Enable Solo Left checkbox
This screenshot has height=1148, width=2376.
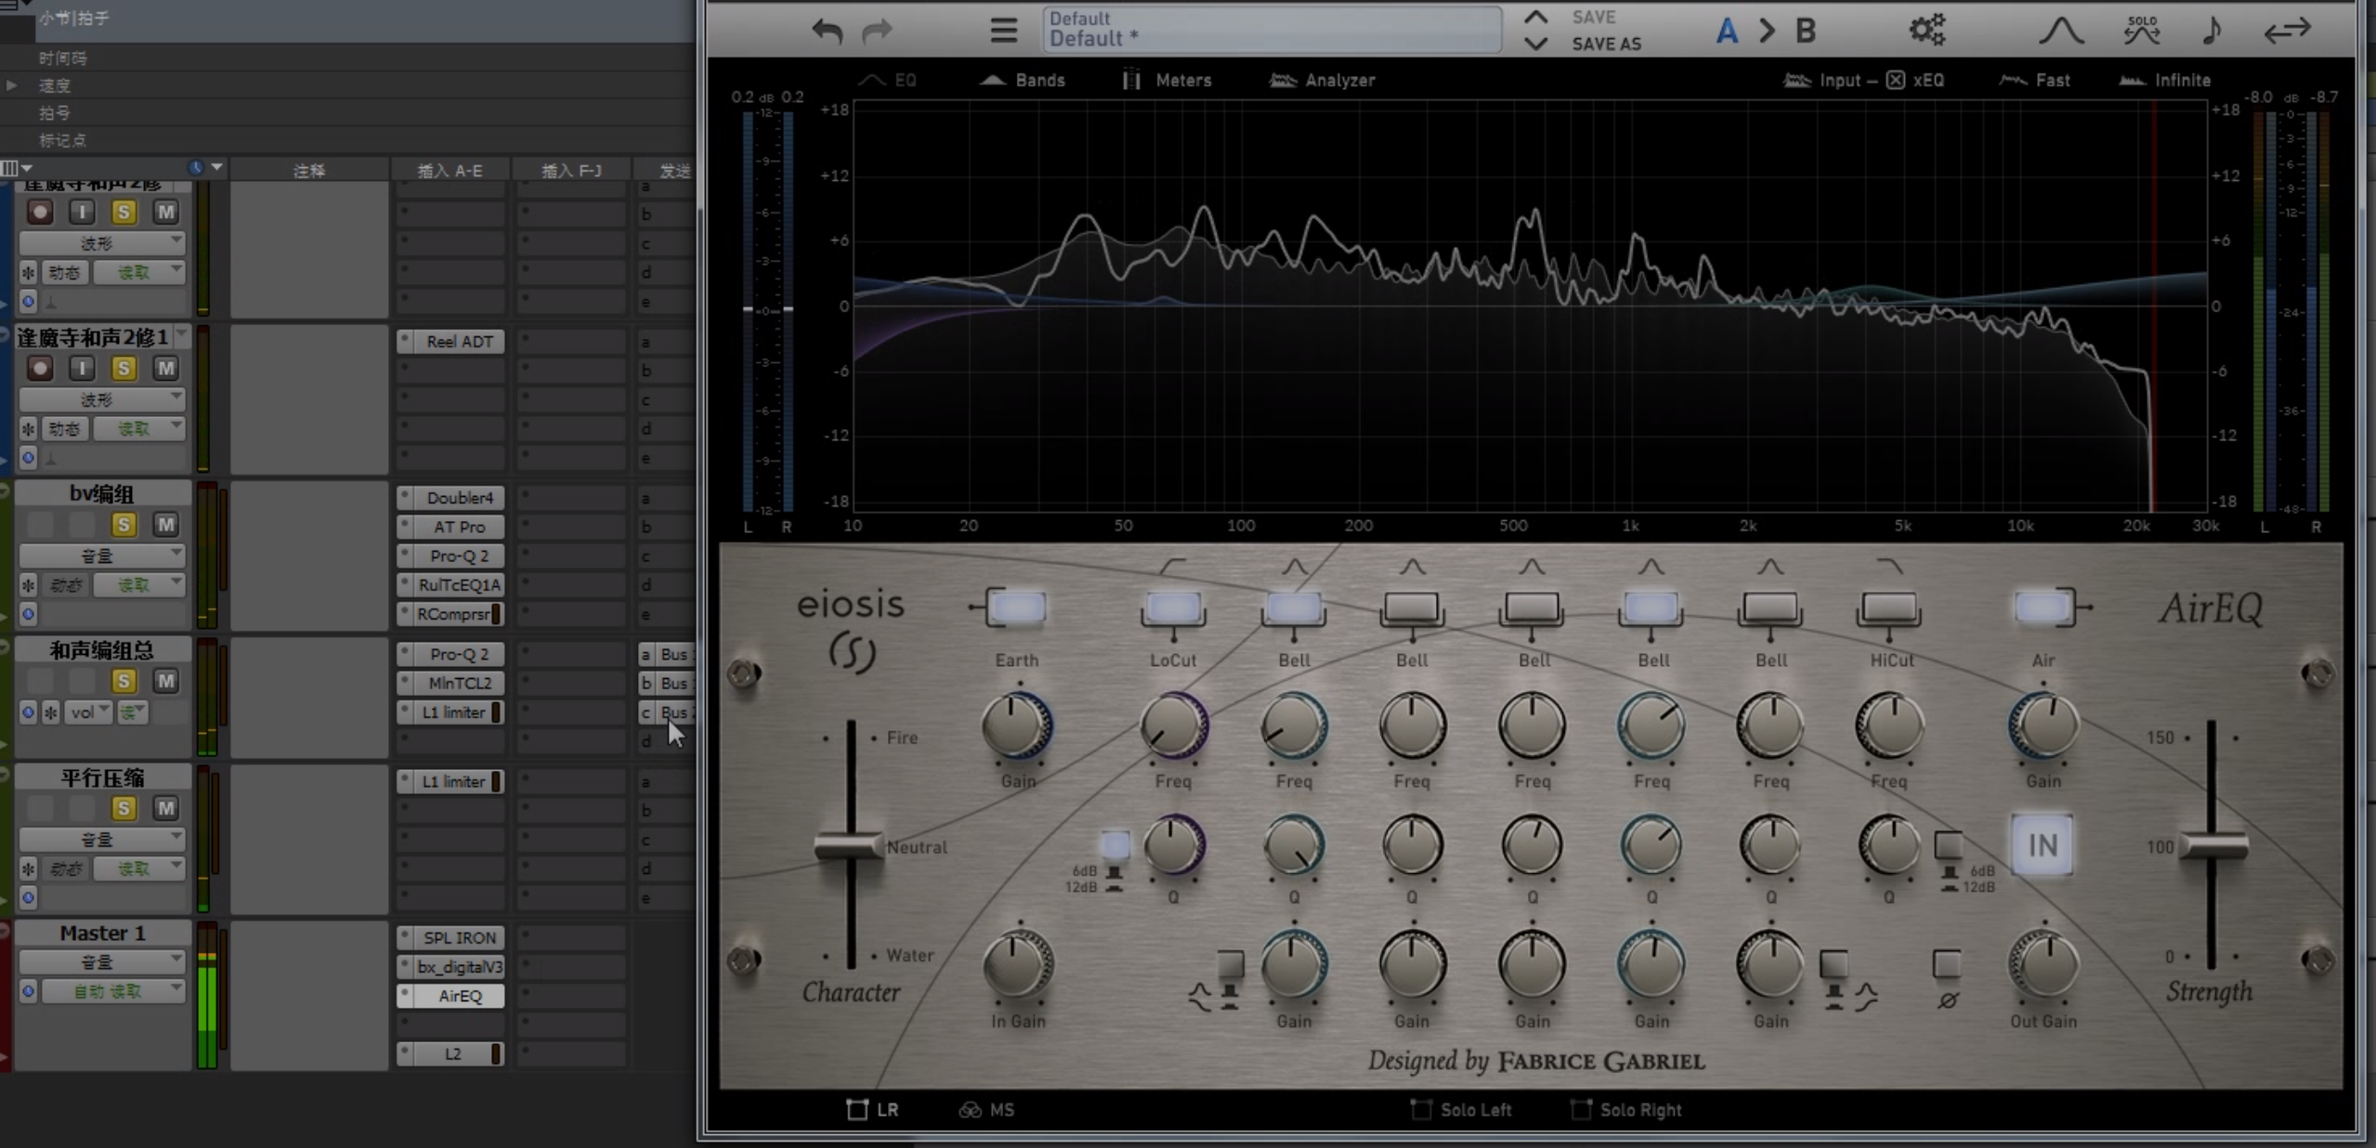tap(1421, 1109)
